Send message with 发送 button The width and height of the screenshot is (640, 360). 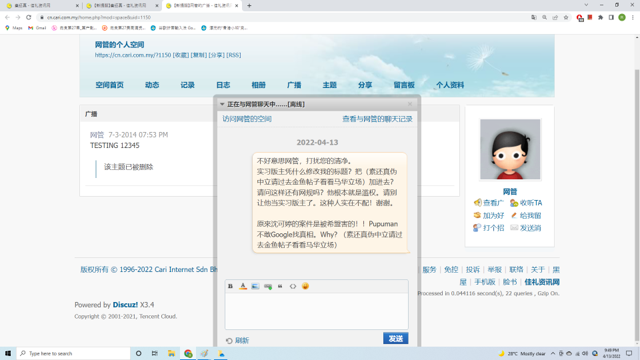click(395, 339)
